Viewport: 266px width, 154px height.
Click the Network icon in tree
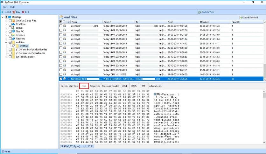coord(13,39)
